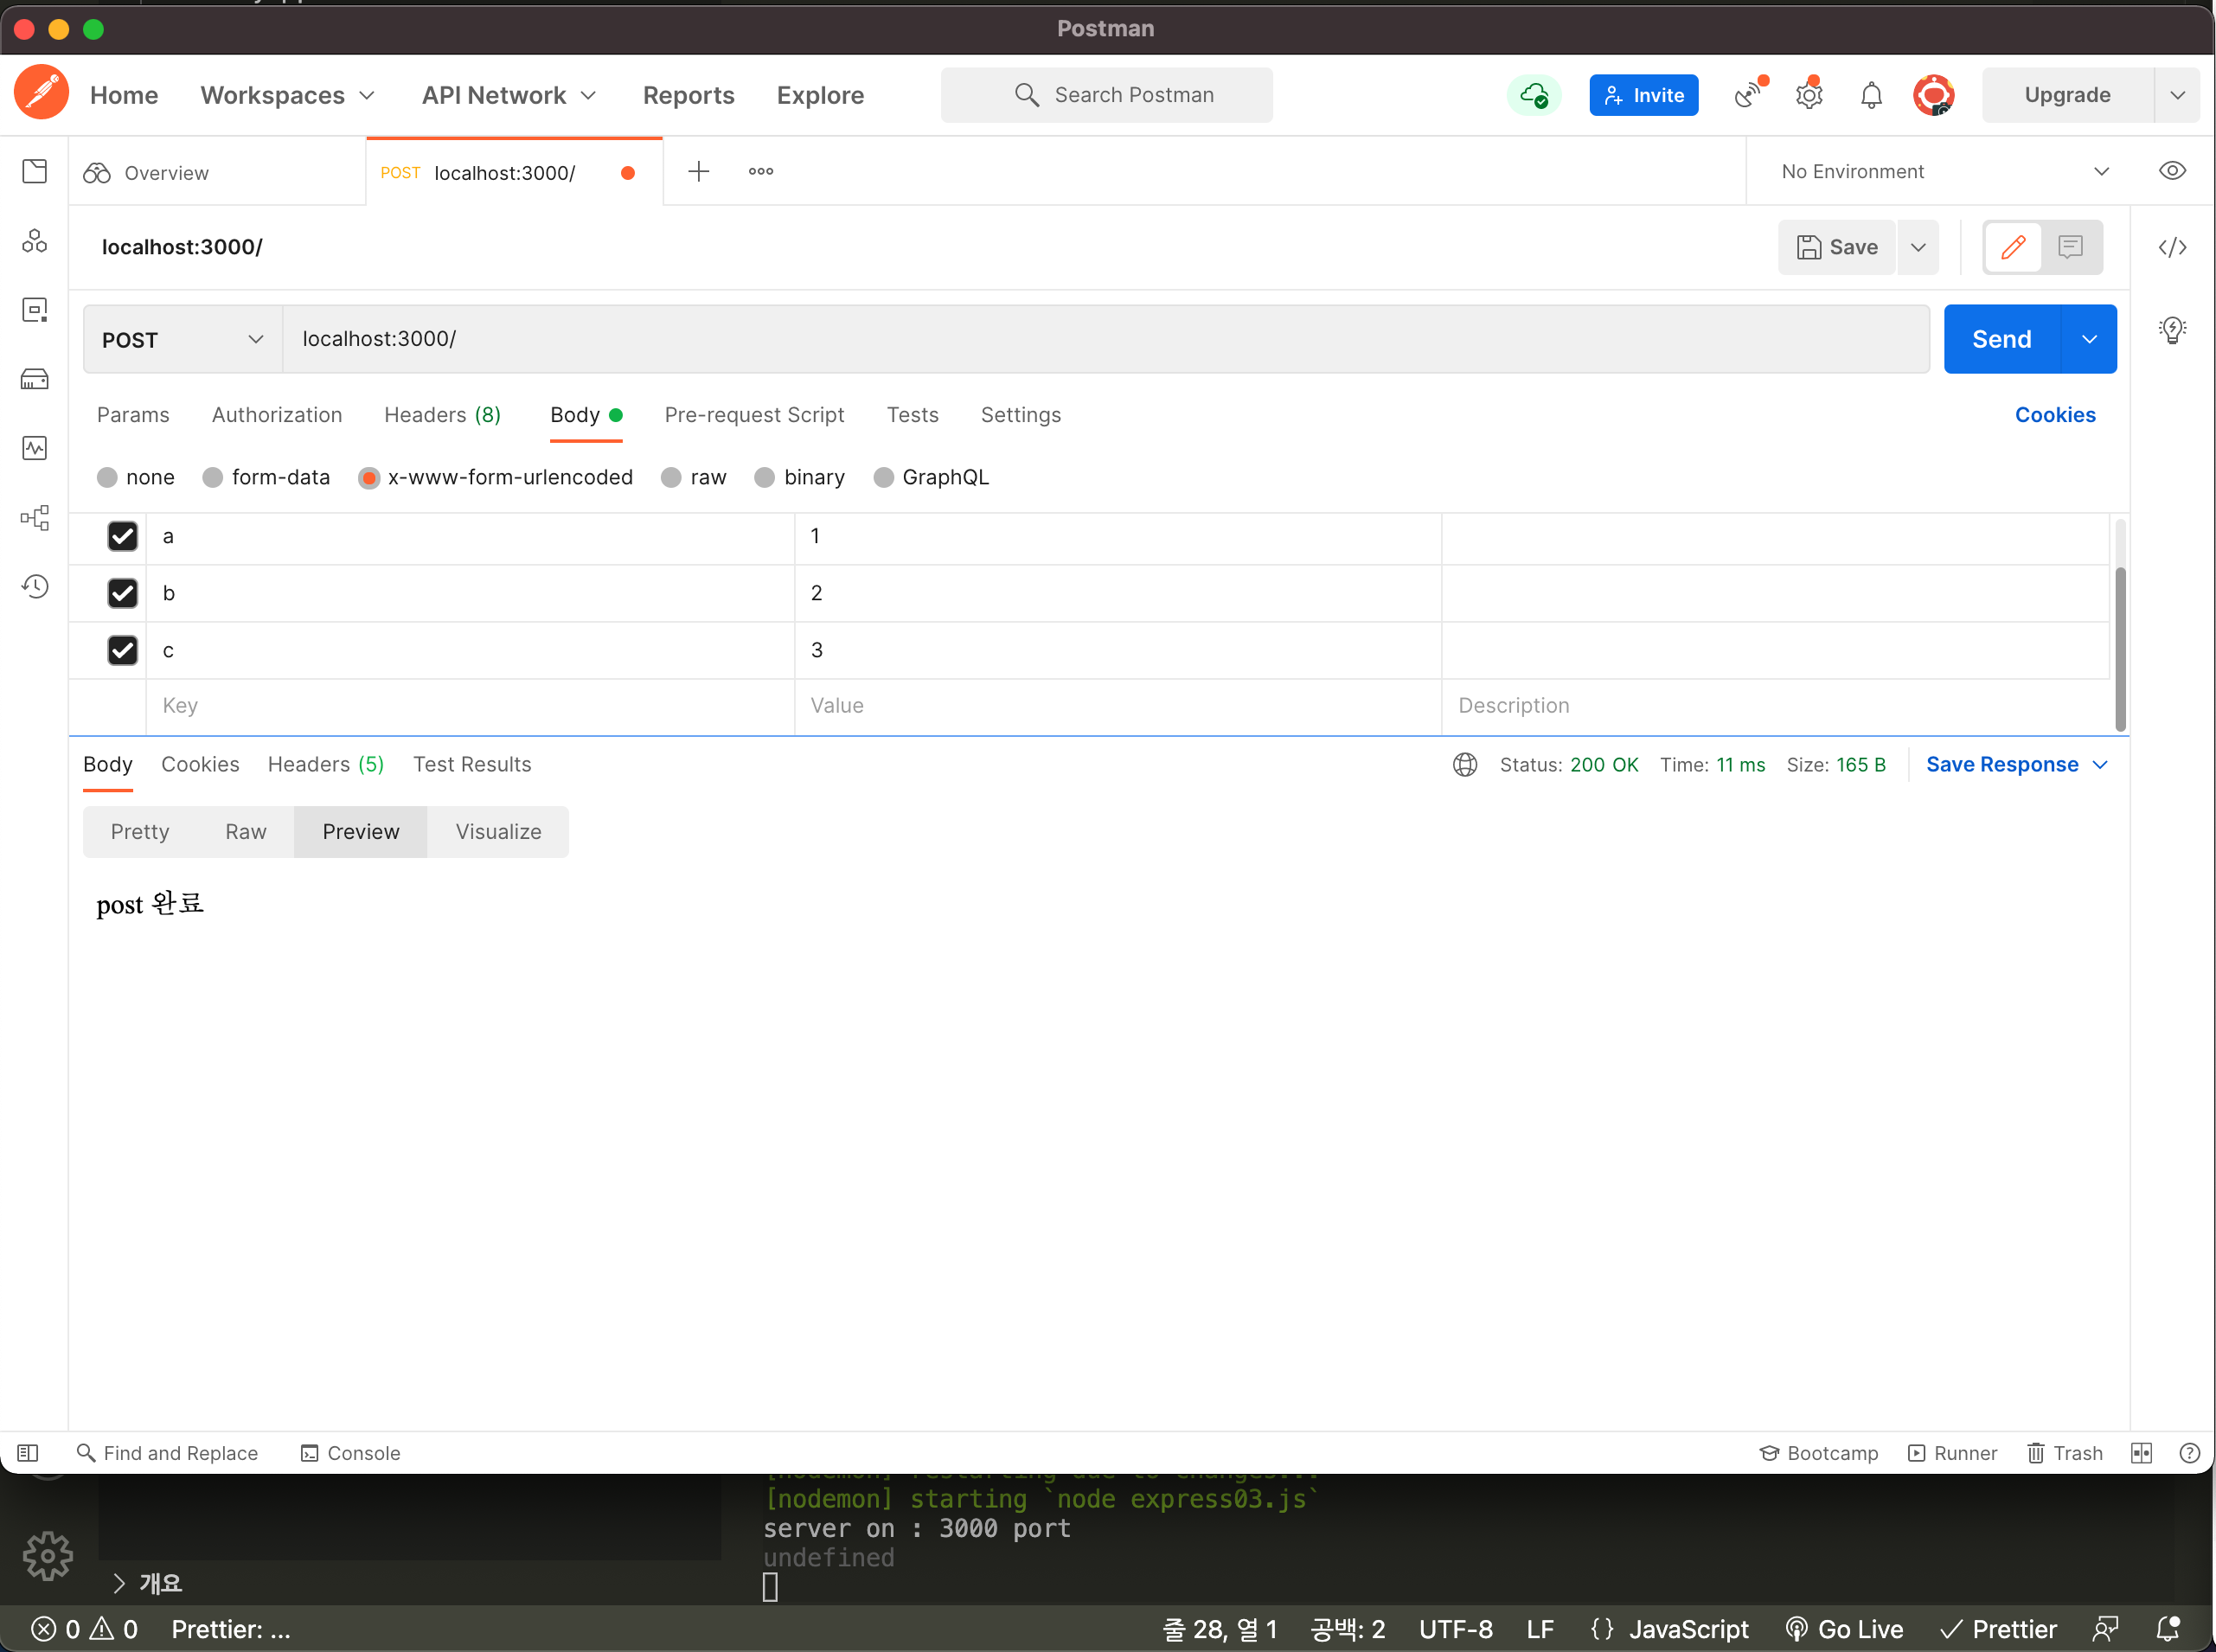This screenshot has height=1652, width=2216.
Task: Switch to the pencil build mode icon
Action: pyautogui.click(x=2013, y=247)
